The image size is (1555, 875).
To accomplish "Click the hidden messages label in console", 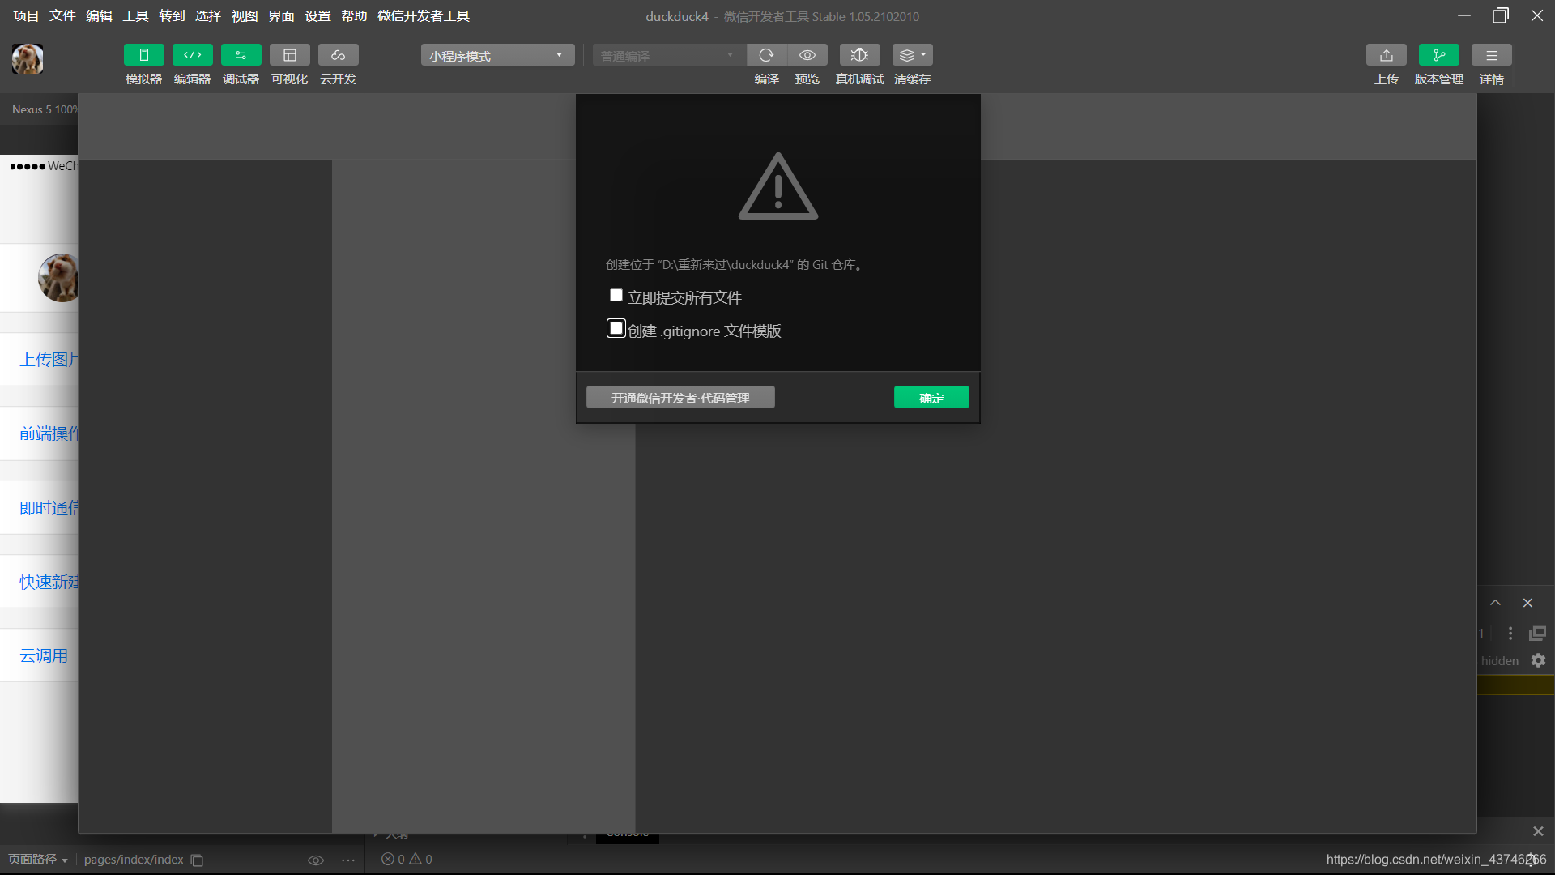I will pos(1500,661).
